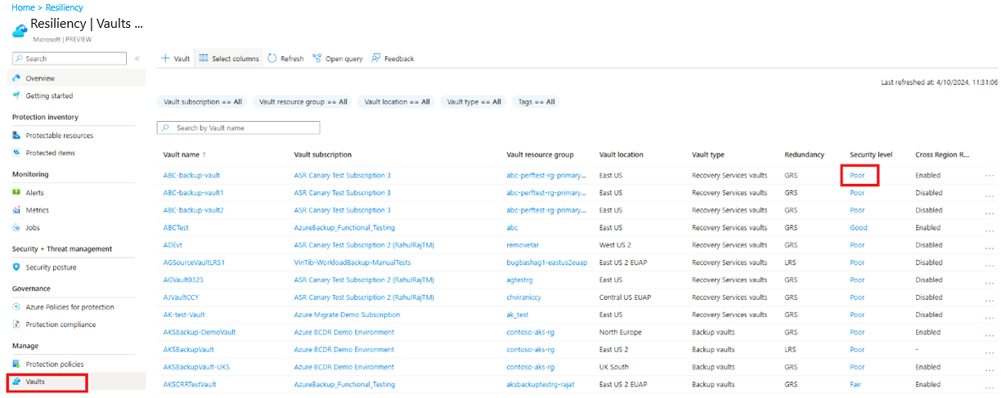Open the ABC-backup-vault1 vault link

click(193, 193)
